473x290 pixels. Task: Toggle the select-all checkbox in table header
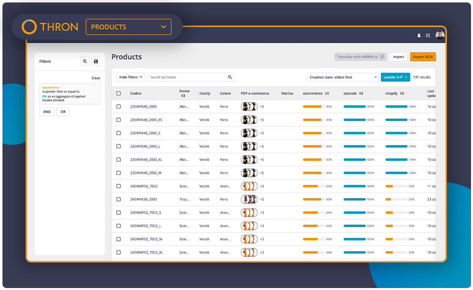(118, 93)
